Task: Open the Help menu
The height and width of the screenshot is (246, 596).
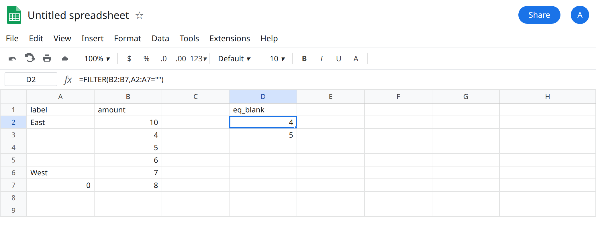Action: (269, 38)
